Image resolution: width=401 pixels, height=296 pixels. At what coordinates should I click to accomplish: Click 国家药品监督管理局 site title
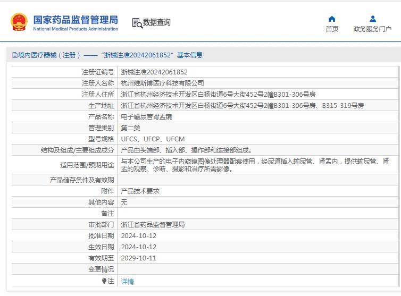pyautogui.click(x=76, y=20)
